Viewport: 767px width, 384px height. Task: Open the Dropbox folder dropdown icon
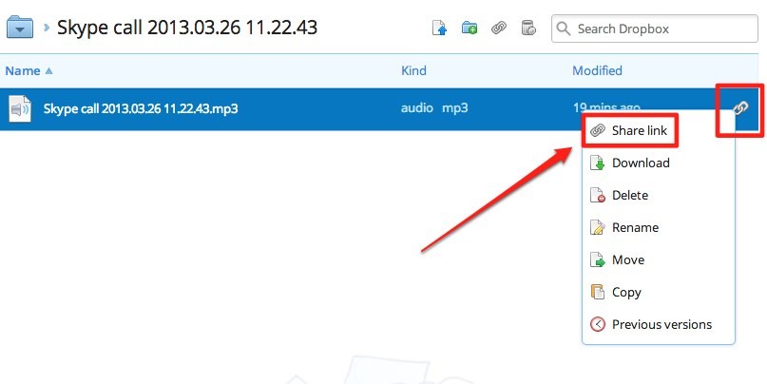point(20,27)
